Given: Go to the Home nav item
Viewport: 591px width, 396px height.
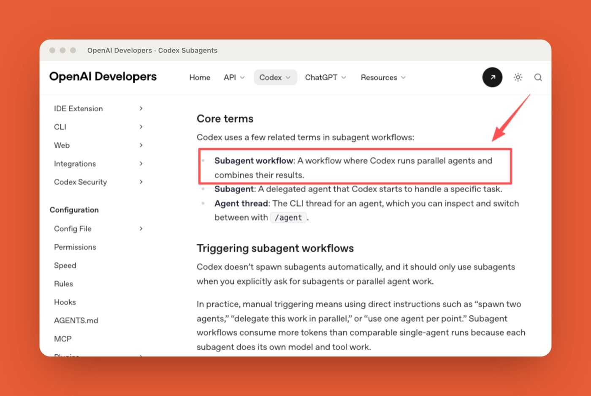Looking at the screenshot, I should pos(200,78).
